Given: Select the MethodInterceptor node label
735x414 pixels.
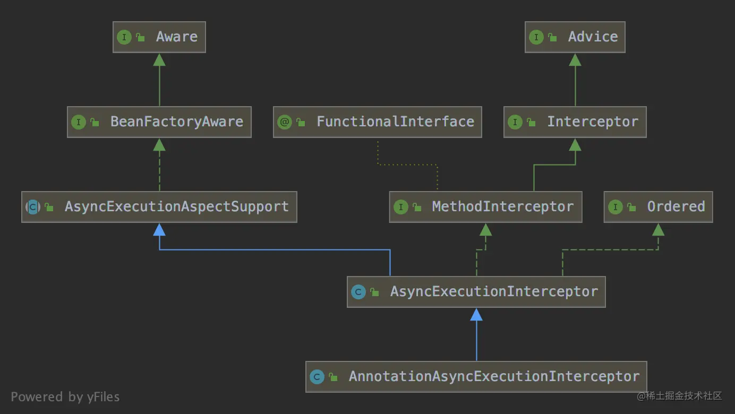Looking at the screenshot, I should 502,207.
